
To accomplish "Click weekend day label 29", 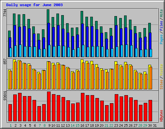I will (x=145, y=125).
